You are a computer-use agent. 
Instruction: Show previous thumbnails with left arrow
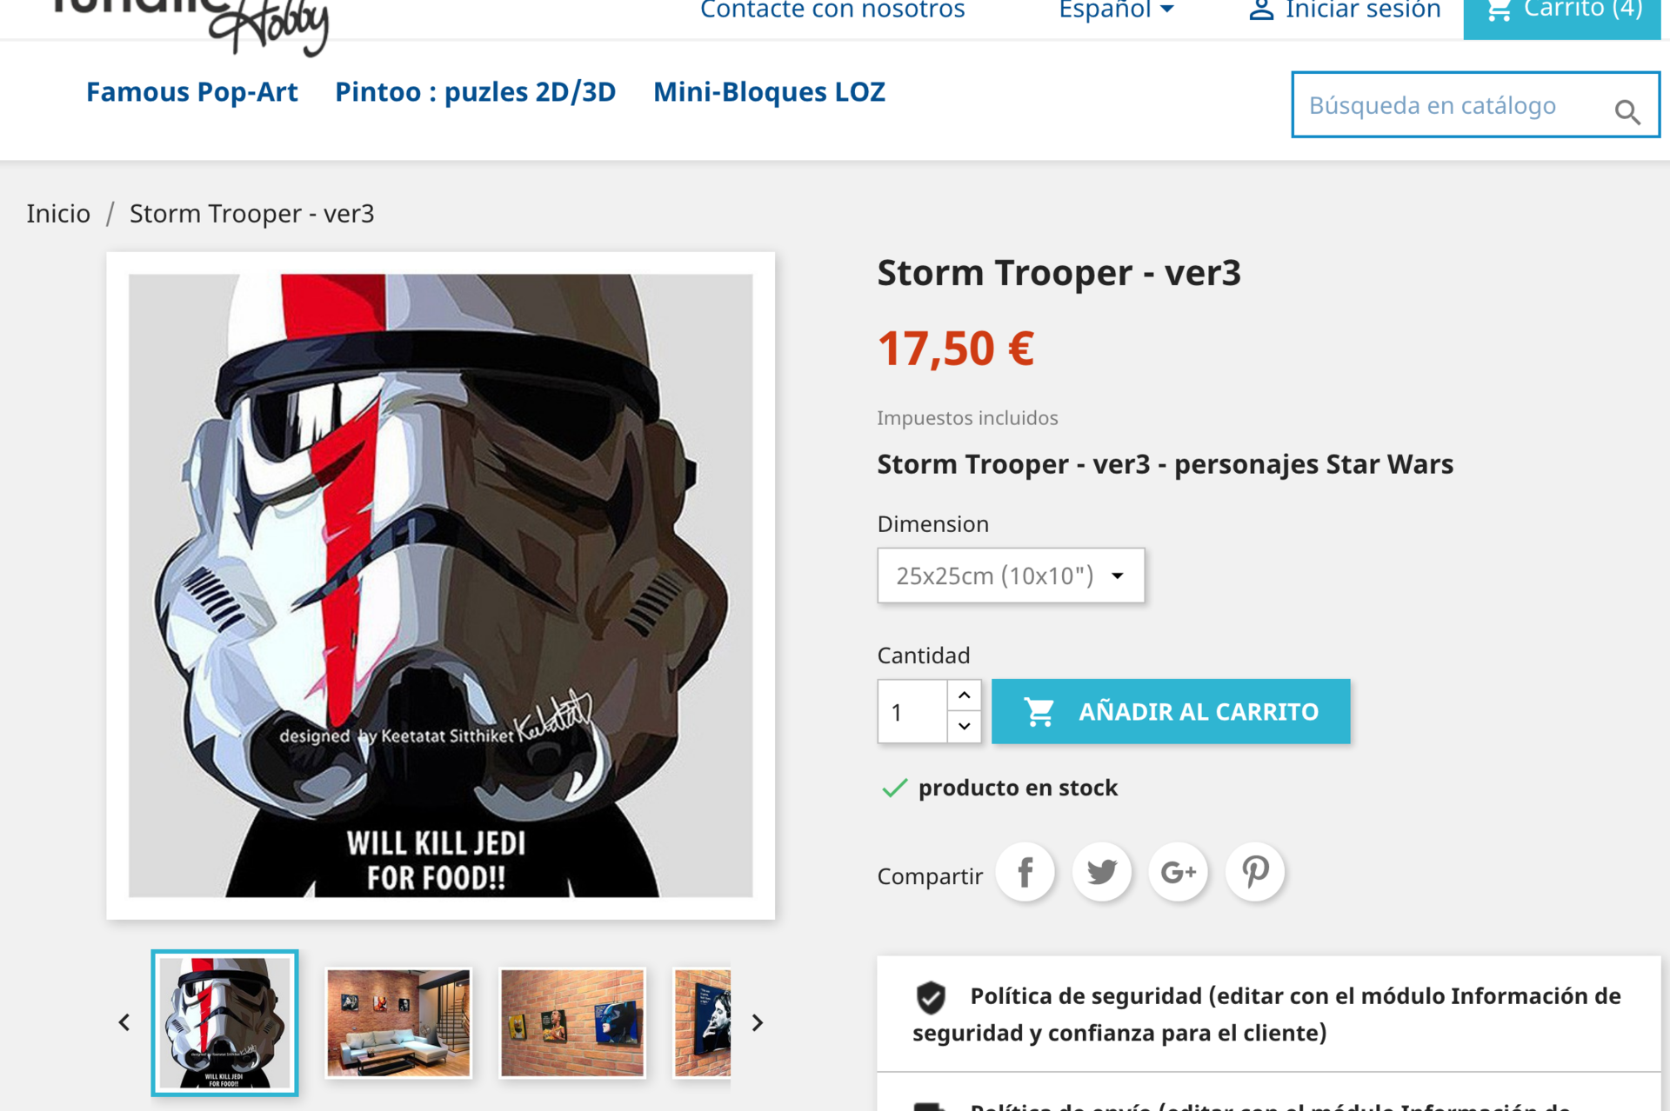(124, 1023)
